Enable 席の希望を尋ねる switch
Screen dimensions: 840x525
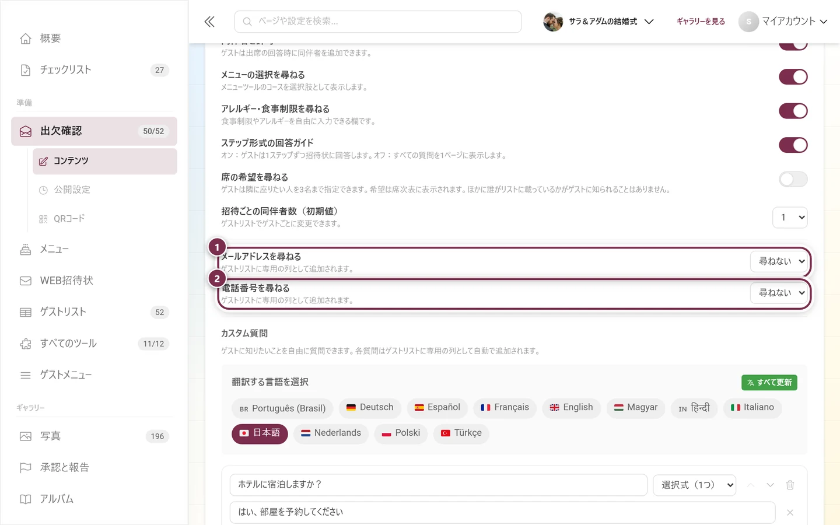(x=793, y=179)
